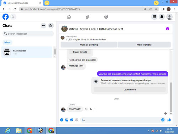Go to the Home feed icon
Screen dimensions: 178x134
click(x=69, y=17)
